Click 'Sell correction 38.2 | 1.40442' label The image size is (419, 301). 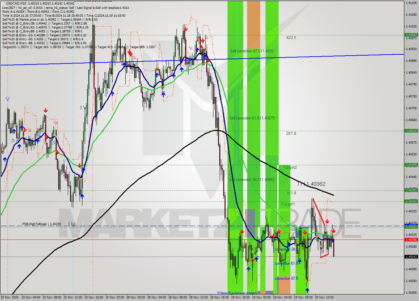pyautogui.click(x=252, y=180)
